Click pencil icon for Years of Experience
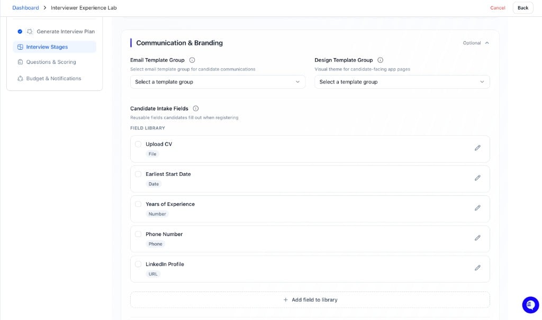This screenshot has width=542, height=320. (x=477, y=208)
